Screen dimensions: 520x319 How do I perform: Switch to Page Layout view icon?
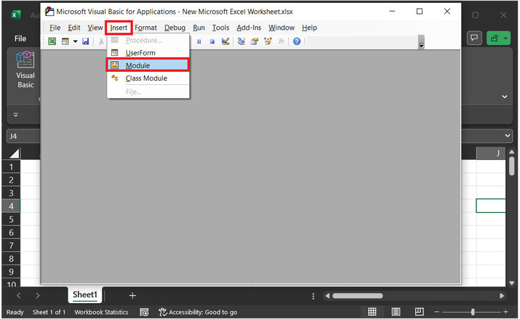(396, 312)
